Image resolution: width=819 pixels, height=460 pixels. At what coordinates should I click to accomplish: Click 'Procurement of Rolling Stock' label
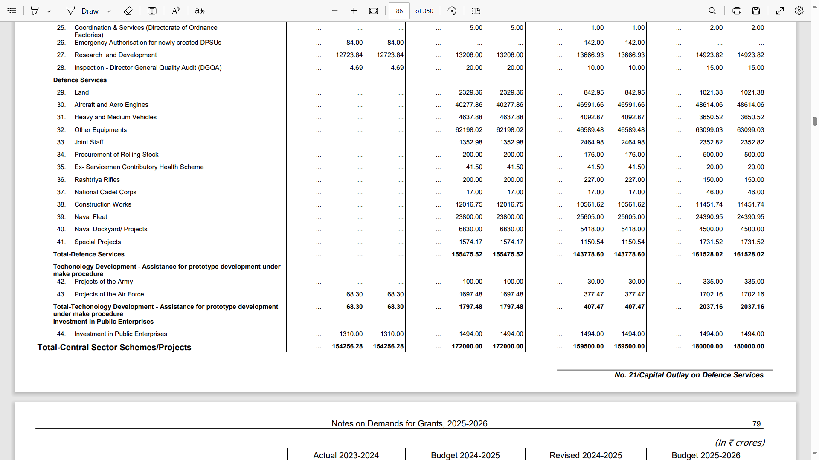point(116,155)
